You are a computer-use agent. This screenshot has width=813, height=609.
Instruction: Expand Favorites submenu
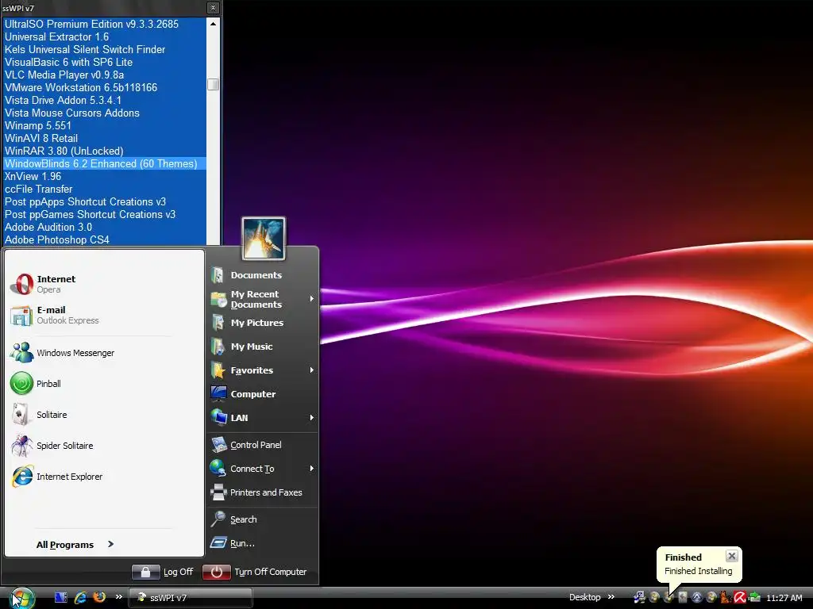pyautogui.click(x=262, y=370)
